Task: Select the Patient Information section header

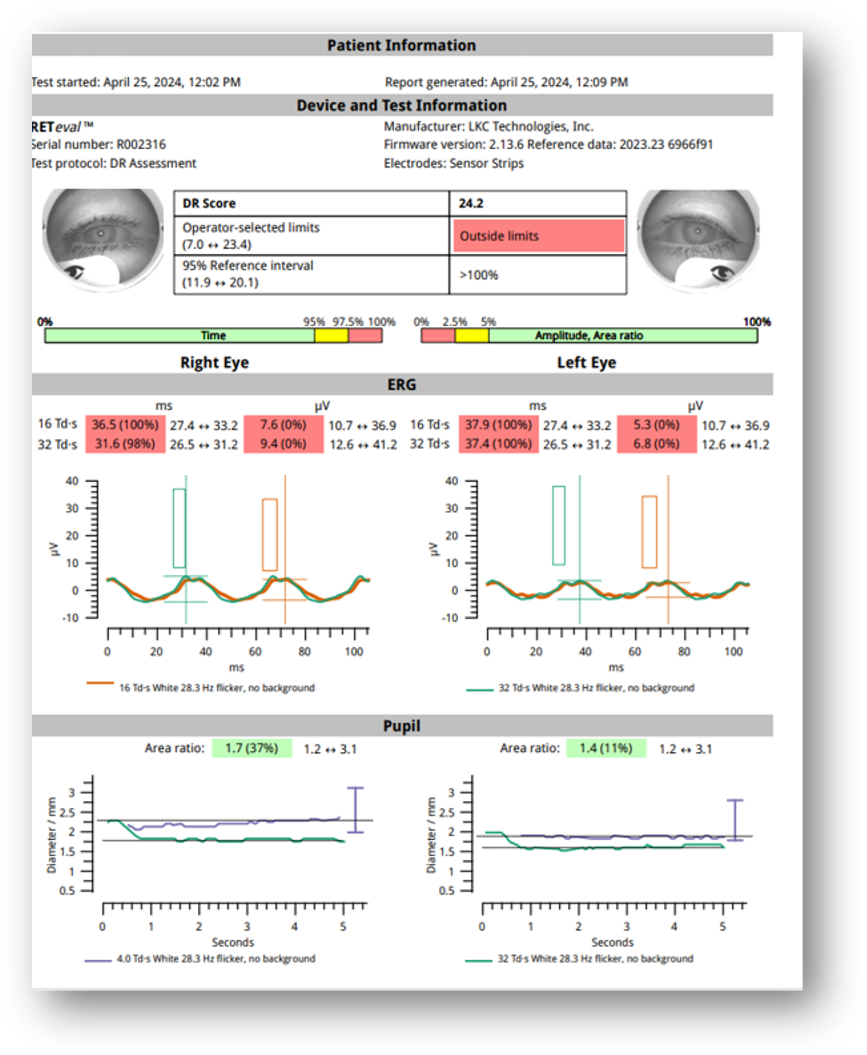Action: tap(402, 45)
